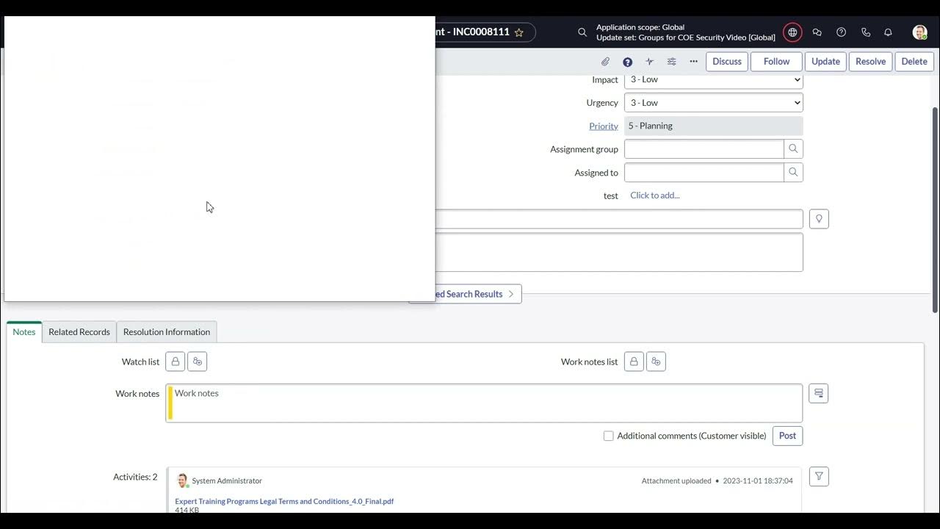Image resolution: width=940 pixels, height=529 pixels.
Task: Click the 'Attachment uploaded' activity text
Action: point(676,481)
